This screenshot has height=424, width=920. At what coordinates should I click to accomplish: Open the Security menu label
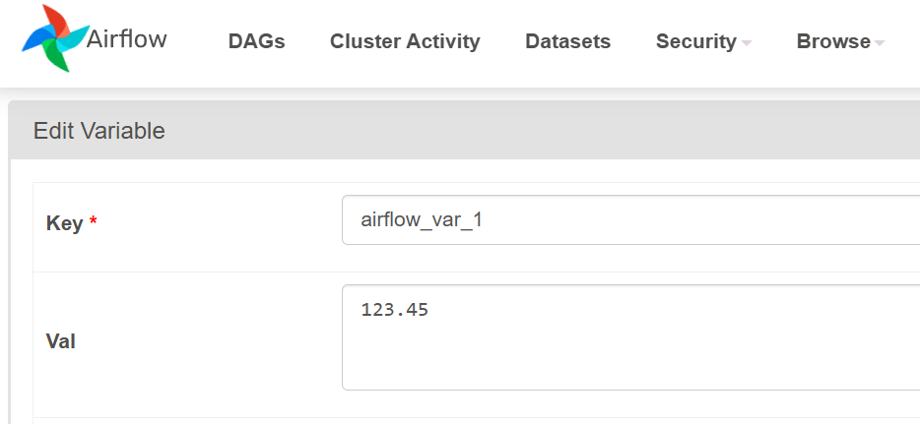click(695, 41)
